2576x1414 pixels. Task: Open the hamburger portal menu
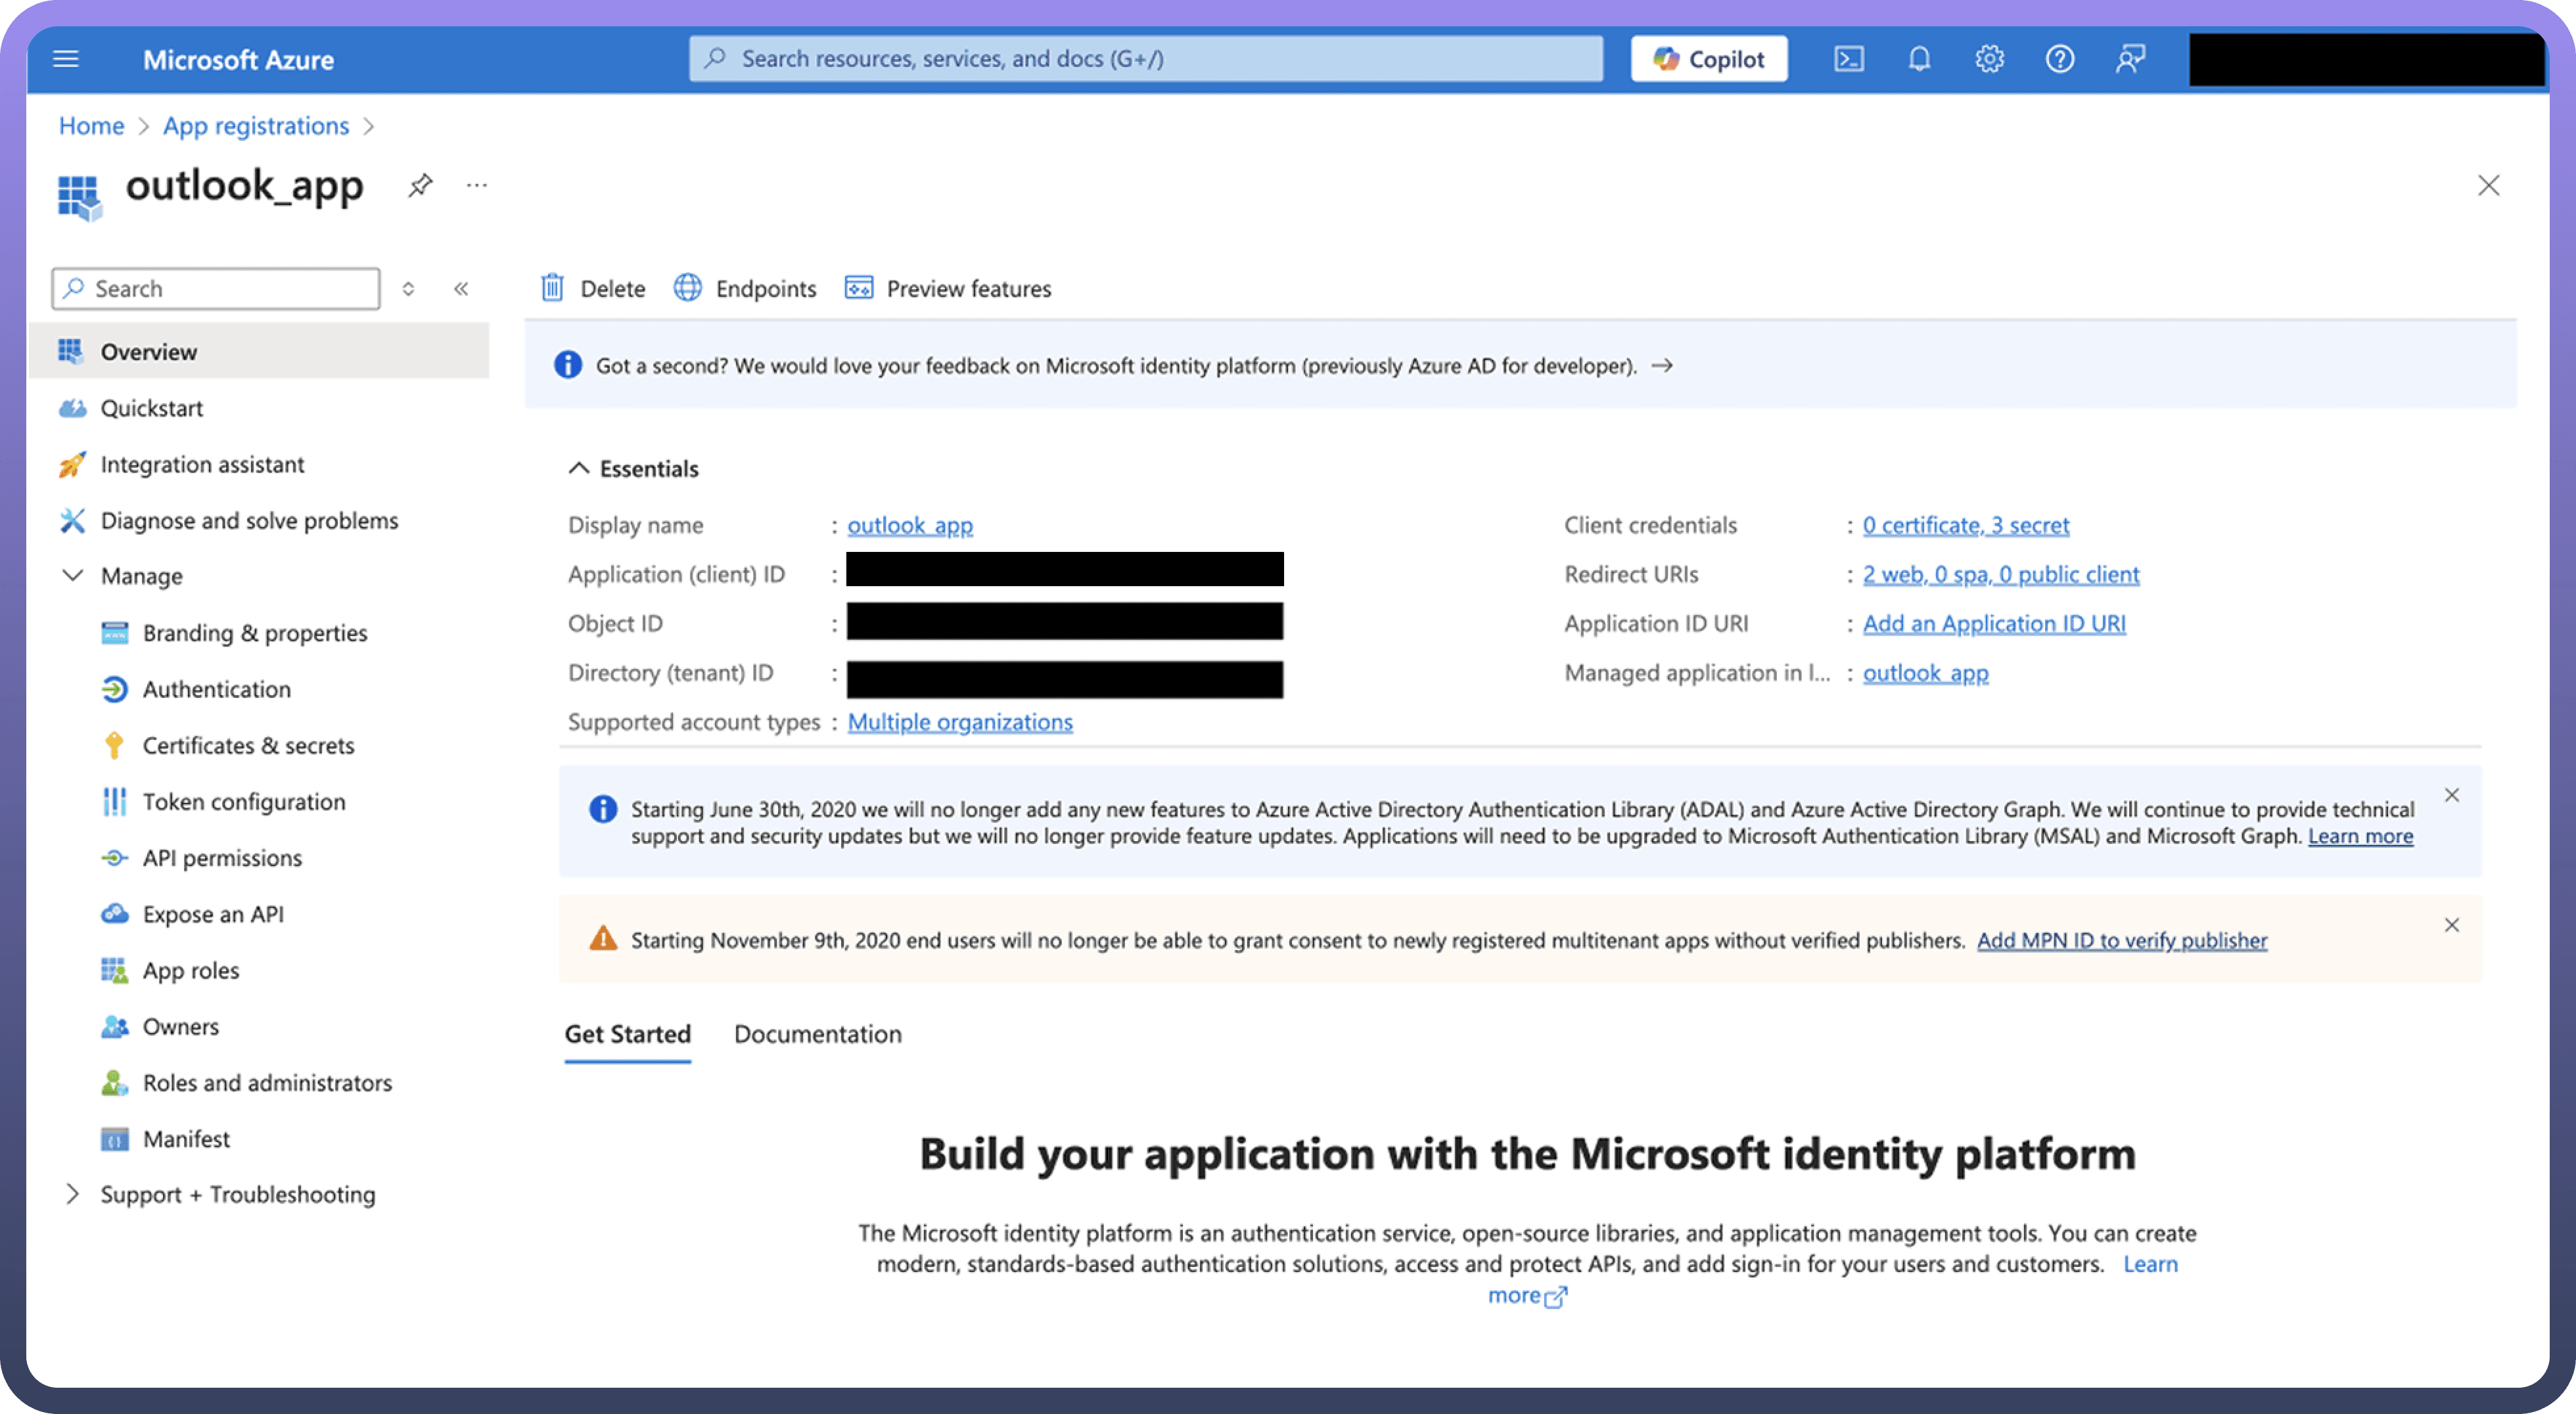click(x=66, y=59)
